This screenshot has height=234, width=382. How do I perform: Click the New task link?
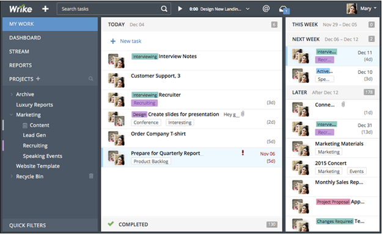click(x=131, y=41)
